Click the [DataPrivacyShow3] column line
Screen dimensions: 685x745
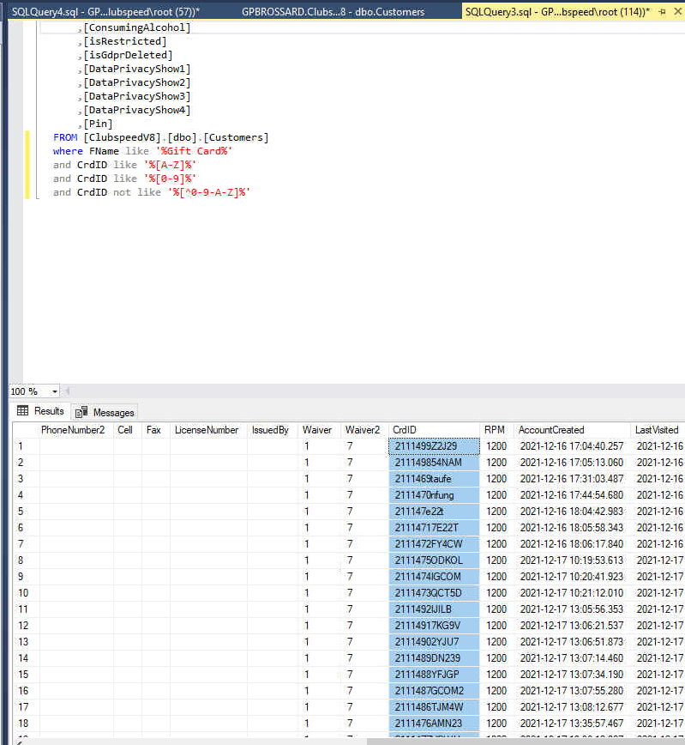(136, 96)
